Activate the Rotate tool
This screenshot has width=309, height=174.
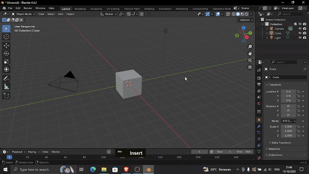6,54
